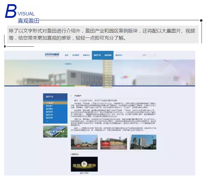The image size is (203, 176).
Task: Select 盈田投资 in the sidebar
Action: [x=49, y=112]
